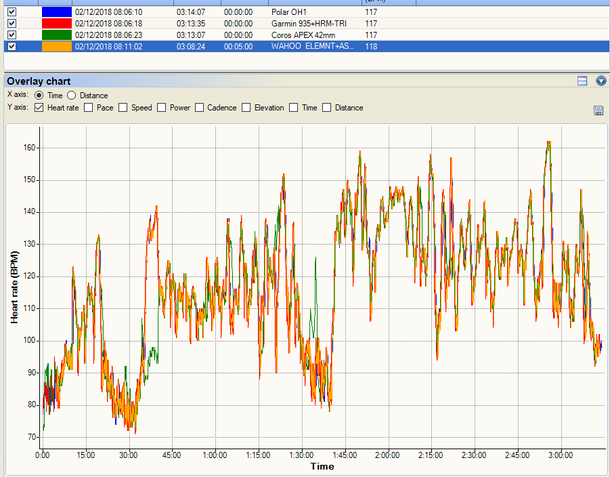The width and height of the screenshot is (610, 477).
Task: Enable the Pace Y axis checkbox
Action: coord(89,108)
